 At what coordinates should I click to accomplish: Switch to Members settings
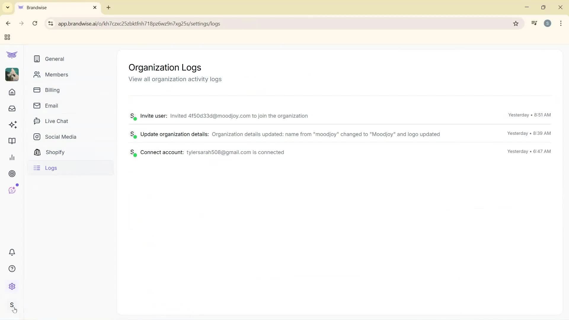[56, 74]
